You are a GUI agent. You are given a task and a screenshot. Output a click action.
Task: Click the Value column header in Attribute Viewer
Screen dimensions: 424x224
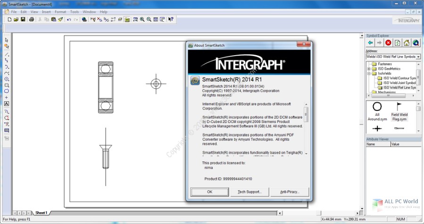coord(406,144)
